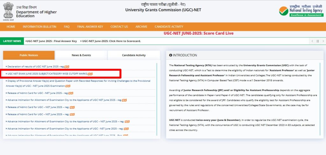Open 'Applicants of UGC NET June 2025 - reg.' city intimation notice

(x=64, y=100)
